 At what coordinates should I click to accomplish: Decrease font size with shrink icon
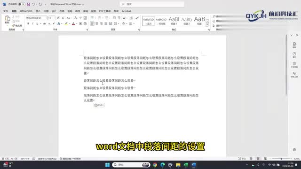[x=63, y=18]
